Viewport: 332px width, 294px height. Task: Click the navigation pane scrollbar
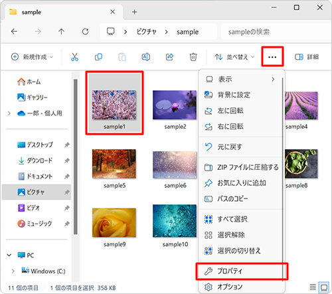tap(76, 157)
